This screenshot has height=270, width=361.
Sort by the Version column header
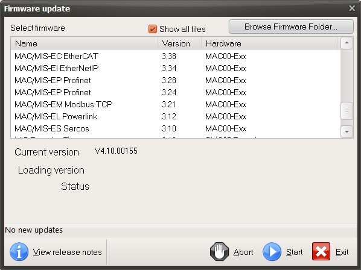tap(179, 43)
